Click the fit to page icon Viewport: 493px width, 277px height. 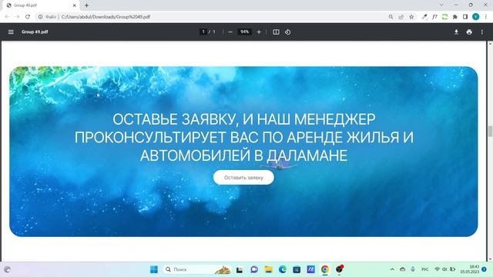tap(276, 32)
